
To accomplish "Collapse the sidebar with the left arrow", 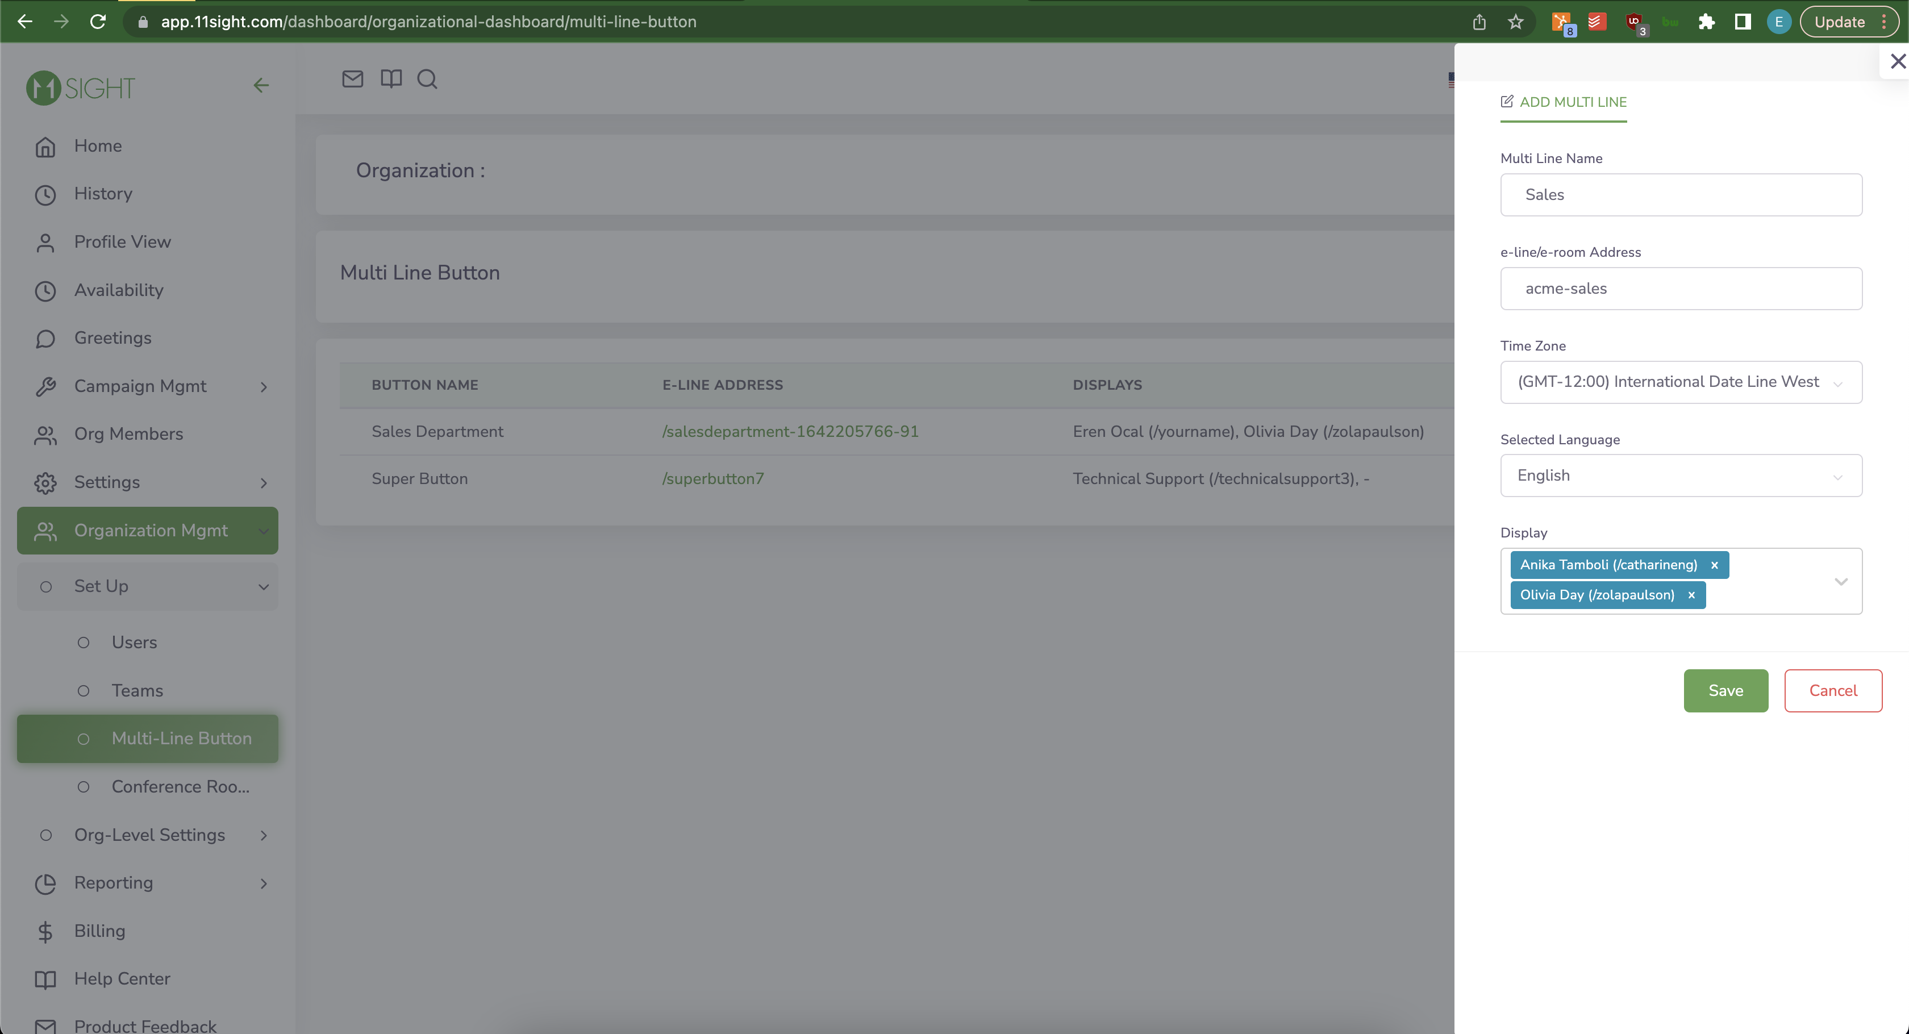I will (x=261, y=85).
